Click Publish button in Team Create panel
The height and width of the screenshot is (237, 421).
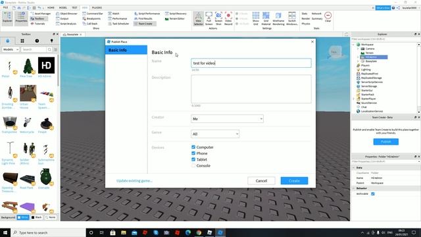pos(386,142)
